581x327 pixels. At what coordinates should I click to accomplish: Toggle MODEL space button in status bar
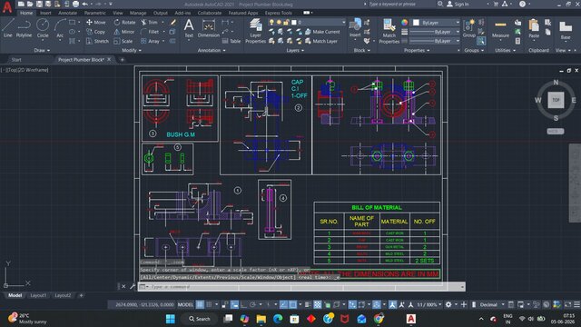185,305
